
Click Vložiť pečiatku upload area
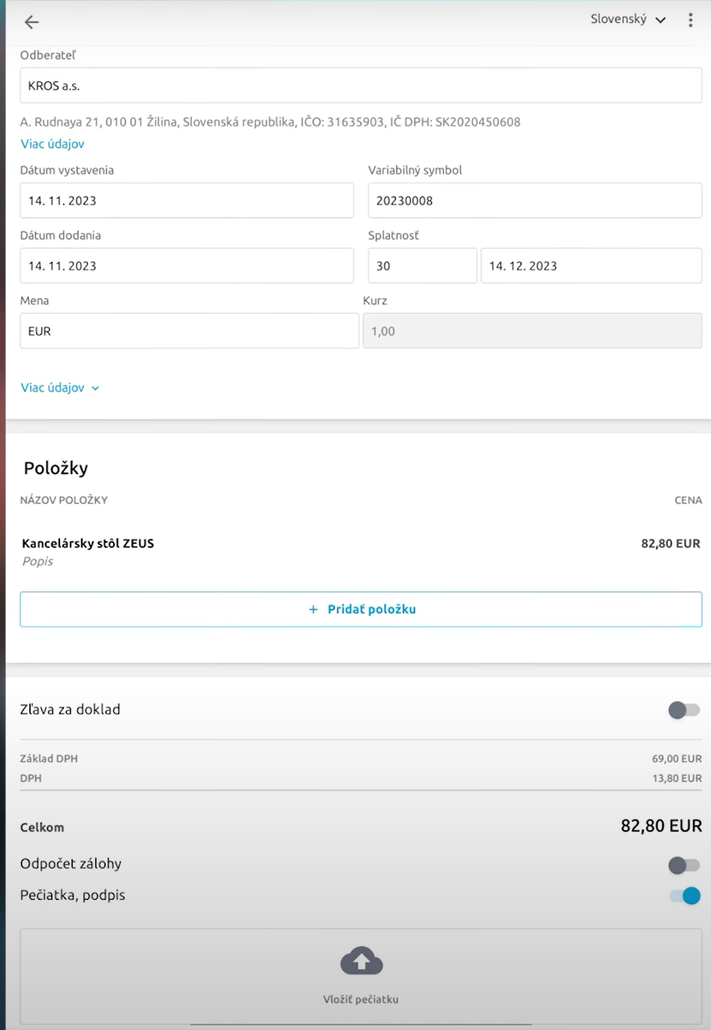361,976
